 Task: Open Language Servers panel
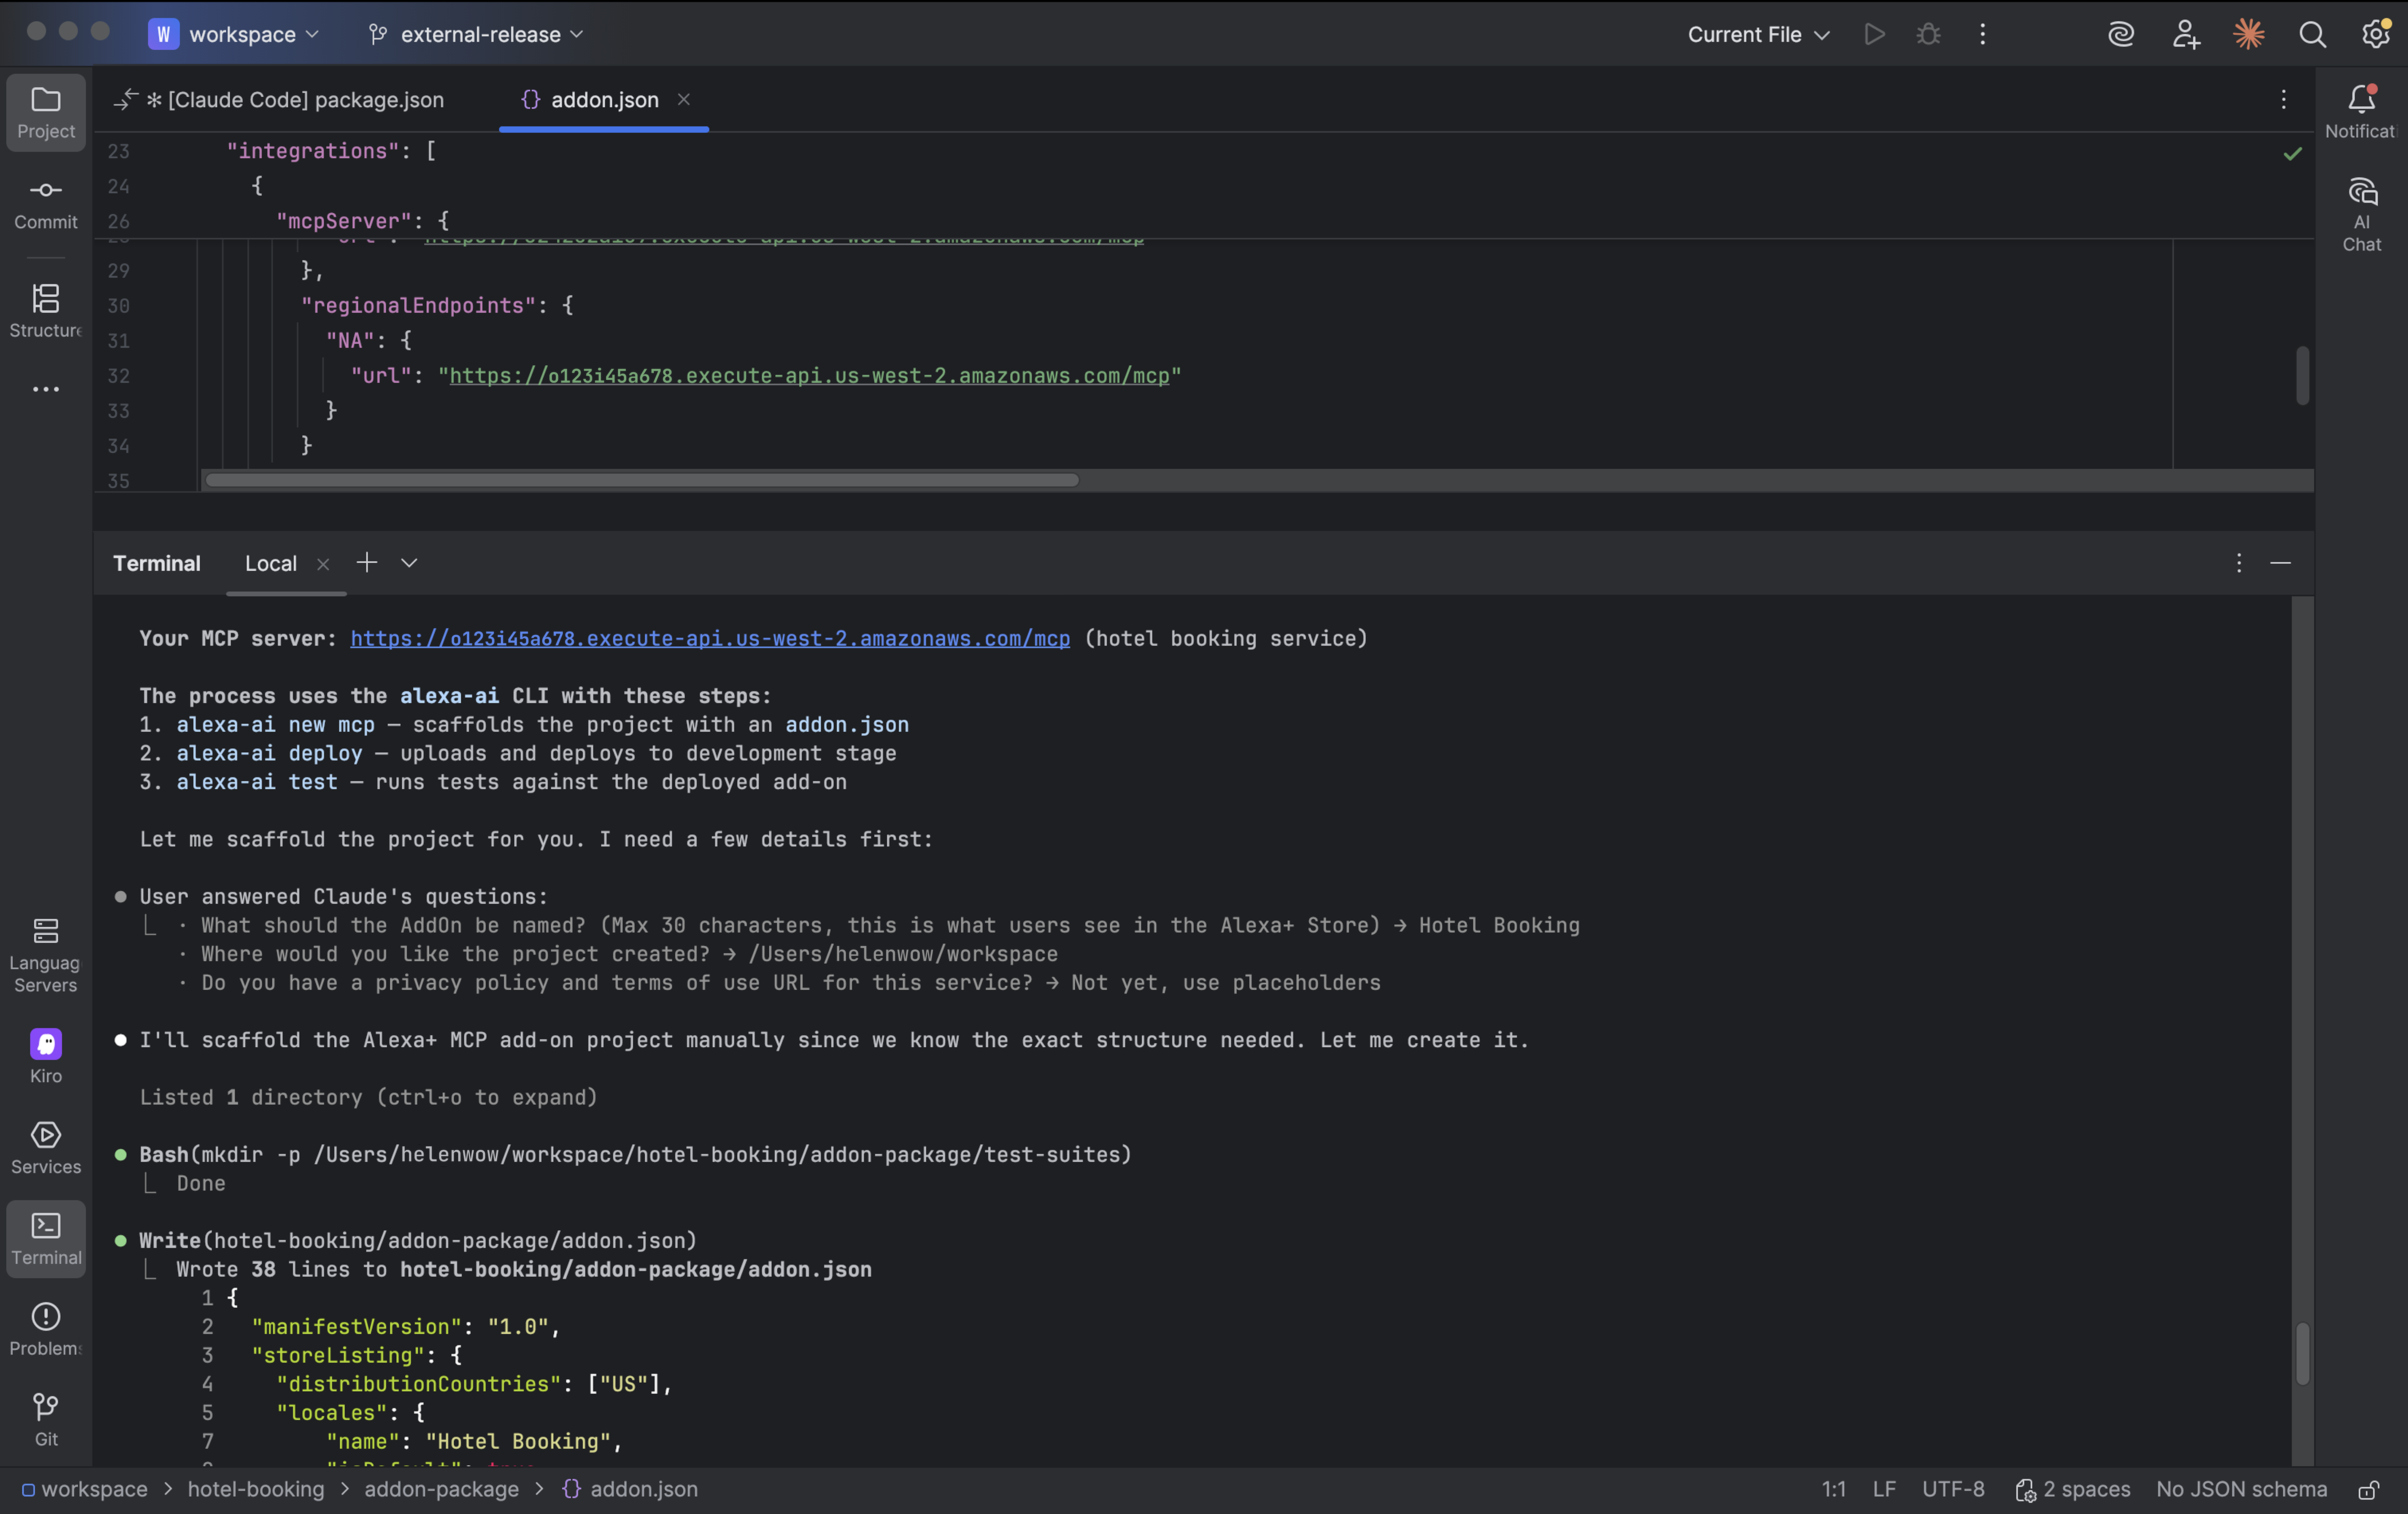46,955
